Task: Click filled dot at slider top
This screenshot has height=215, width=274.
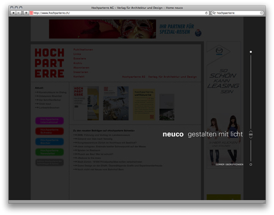Action: tap(251, 52)
